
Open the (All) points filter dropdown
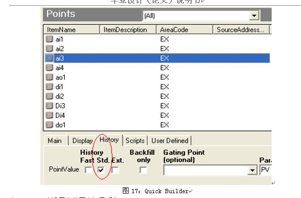[x=254, y=15]
